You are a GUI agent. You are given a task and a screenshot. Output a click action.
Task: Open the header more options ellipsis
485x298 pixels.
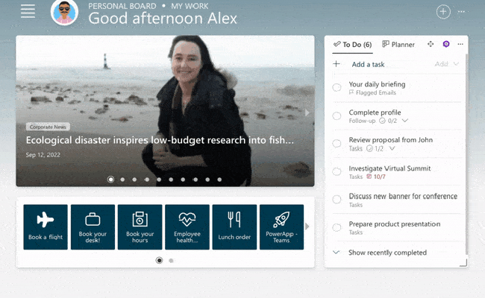point(461,12)
